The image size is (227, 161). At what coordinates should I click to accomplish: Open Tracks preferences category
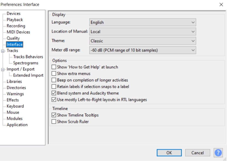12,51
